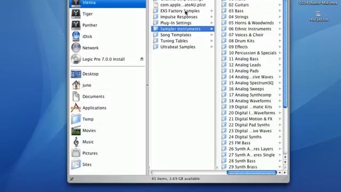Select the Panther volume icon in sidebar
Image resolution: width=341 pixels, height=192 pixels.
[76, 25]
